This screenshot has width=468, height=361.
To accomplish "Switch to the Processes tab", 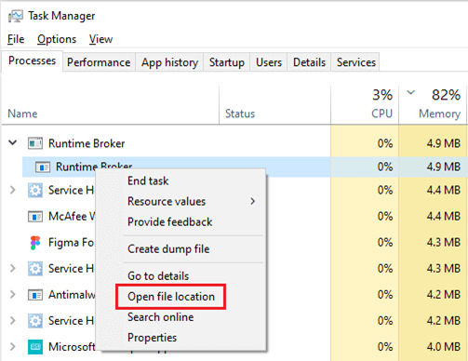I will coord(32,60).
